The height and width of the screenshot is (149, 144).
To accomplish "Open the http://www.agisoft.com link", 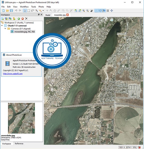I will pyautogui.click(x=13, y=73).
